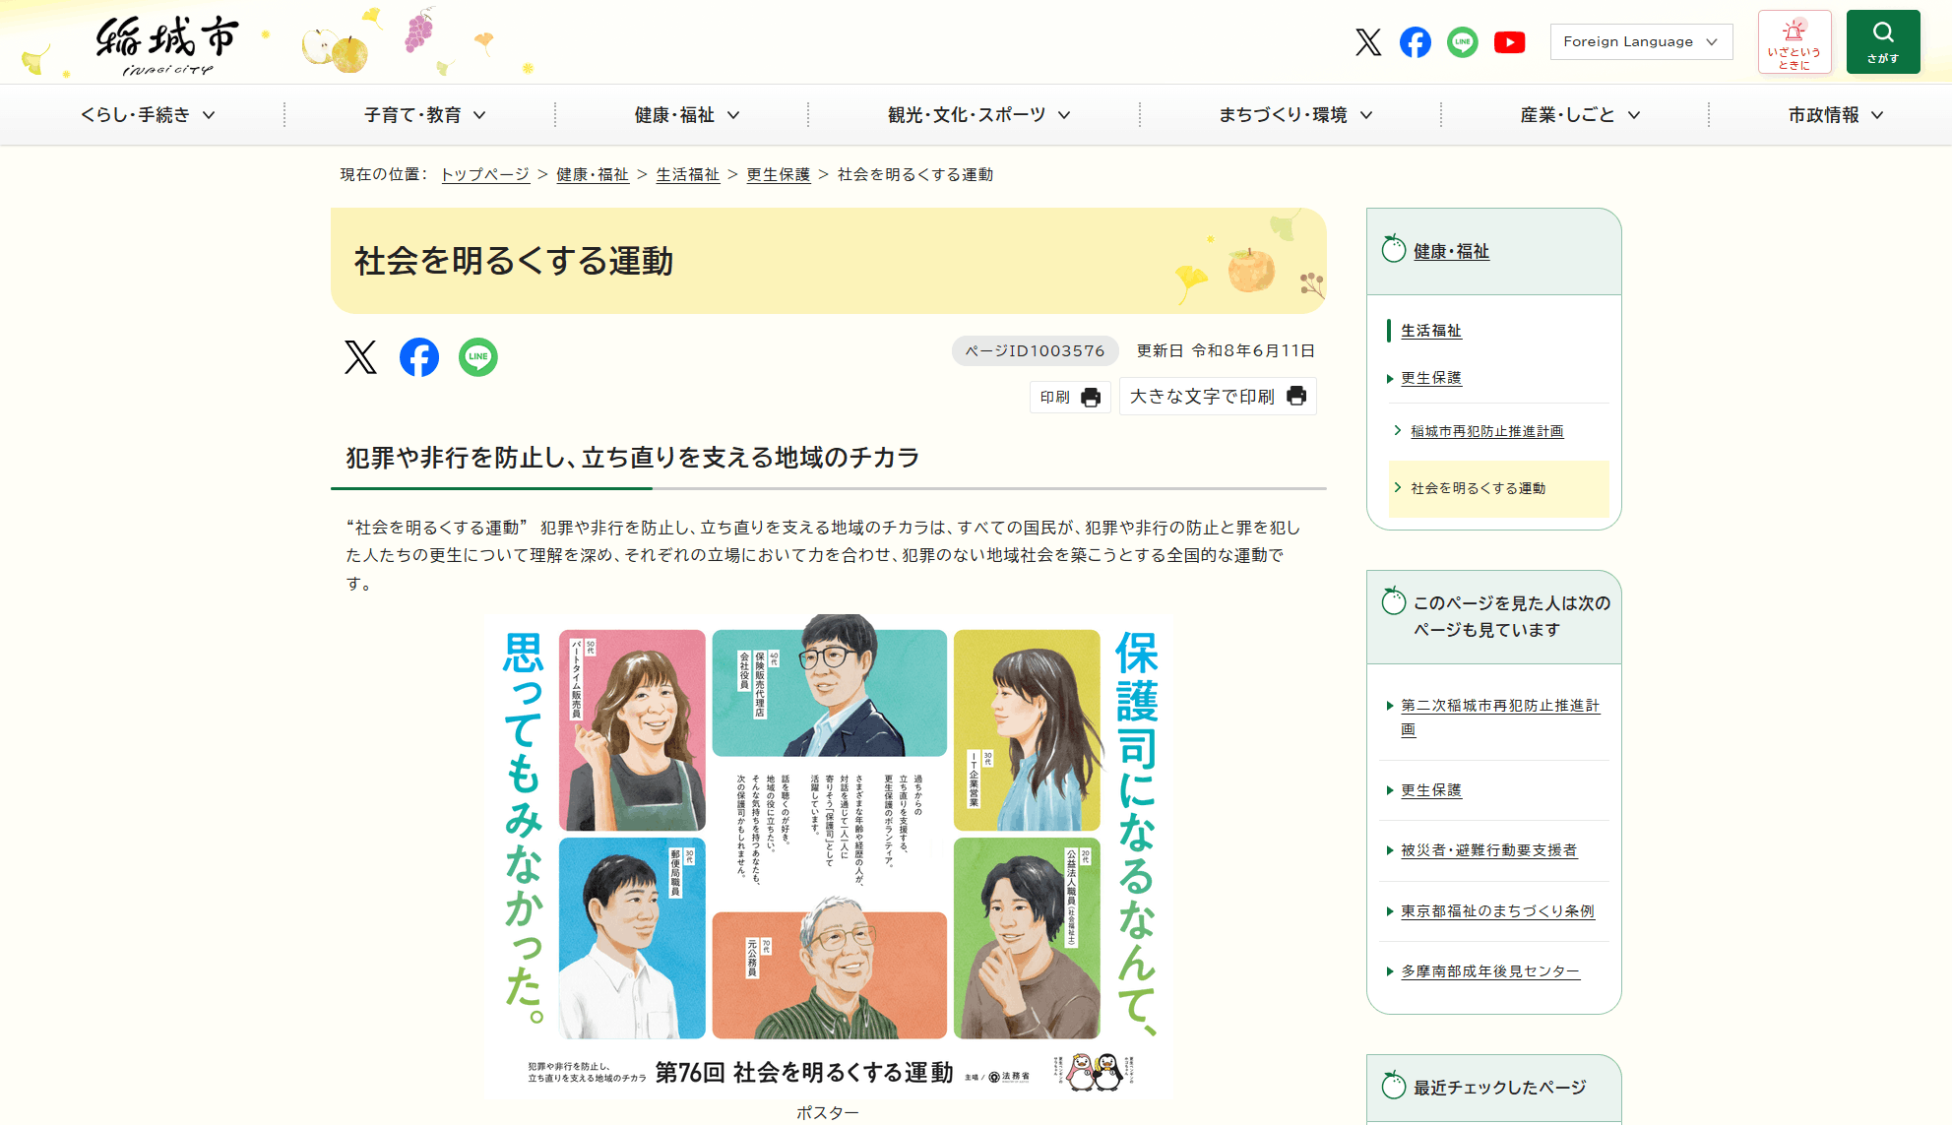Click the 印刷 print button
This screenshot has width=1952, height=1125.
(1070, 397)
